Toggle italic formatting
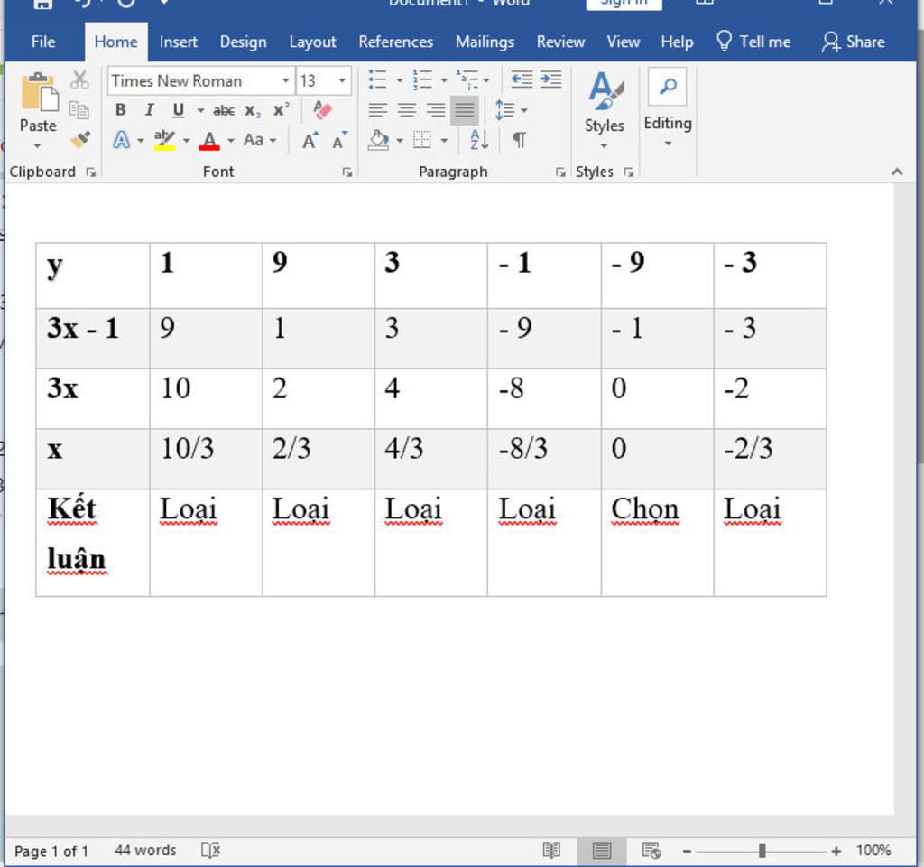The width and height of the screenshot is (924, 867). [x=149, y=109]
